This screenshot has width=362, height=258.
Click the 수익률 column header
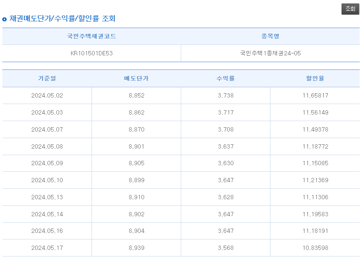click(x=226, y=78)
